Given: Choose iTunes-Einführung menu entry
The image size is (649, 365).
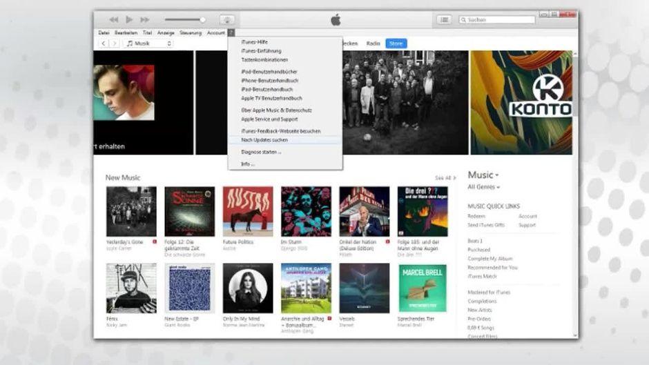Looking at the screenshot, I should 261,51.
